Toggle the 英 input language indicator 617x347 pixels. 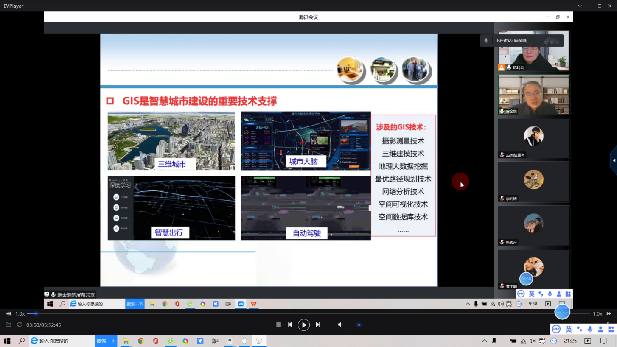569,329
